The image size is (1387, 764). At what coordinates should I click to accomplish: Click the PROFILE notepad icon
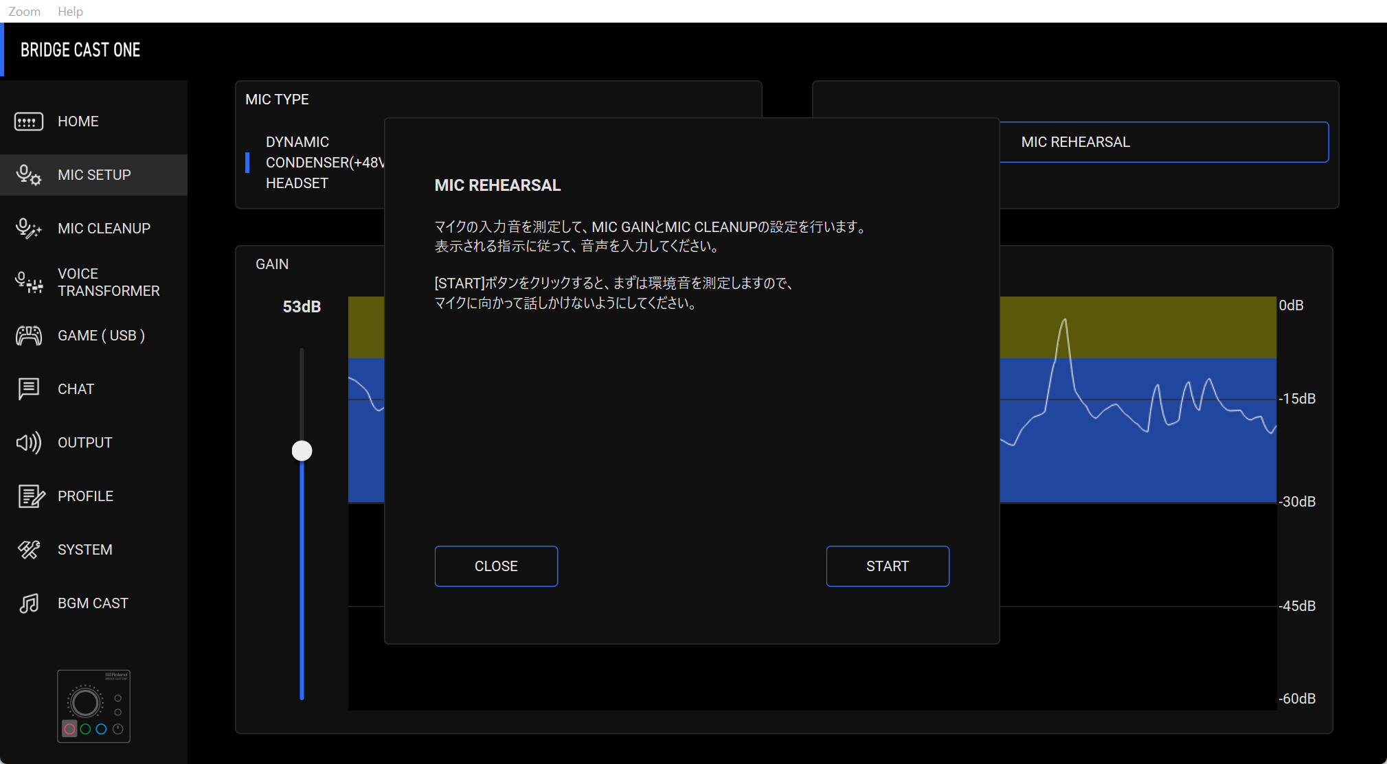pos(31,496)
